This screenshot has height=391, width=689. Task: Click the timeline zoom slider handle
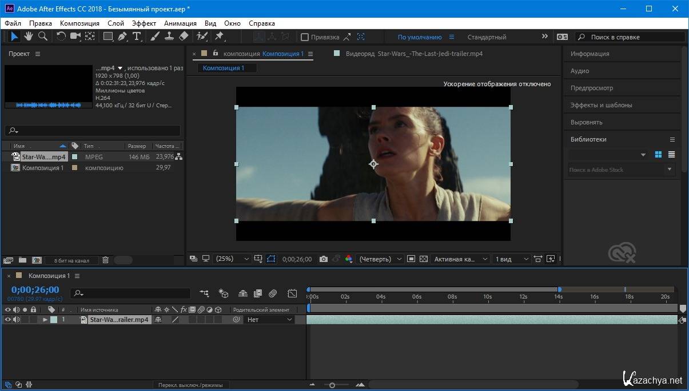(x=332, y=385)
